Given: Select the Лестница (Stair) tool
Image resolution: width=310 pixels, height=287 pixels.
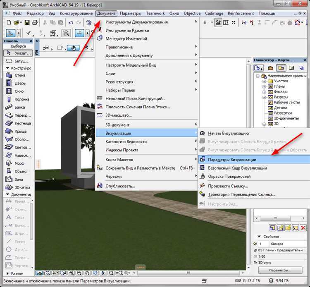Looking at the screenshot, I should 17,123.
